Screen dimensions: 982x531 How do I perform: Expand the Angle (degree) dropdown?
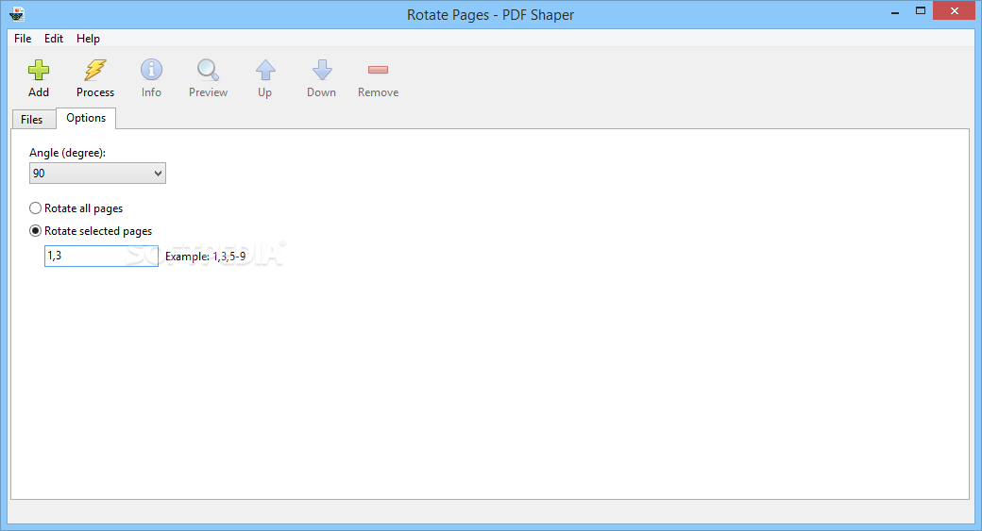(97, 174)
